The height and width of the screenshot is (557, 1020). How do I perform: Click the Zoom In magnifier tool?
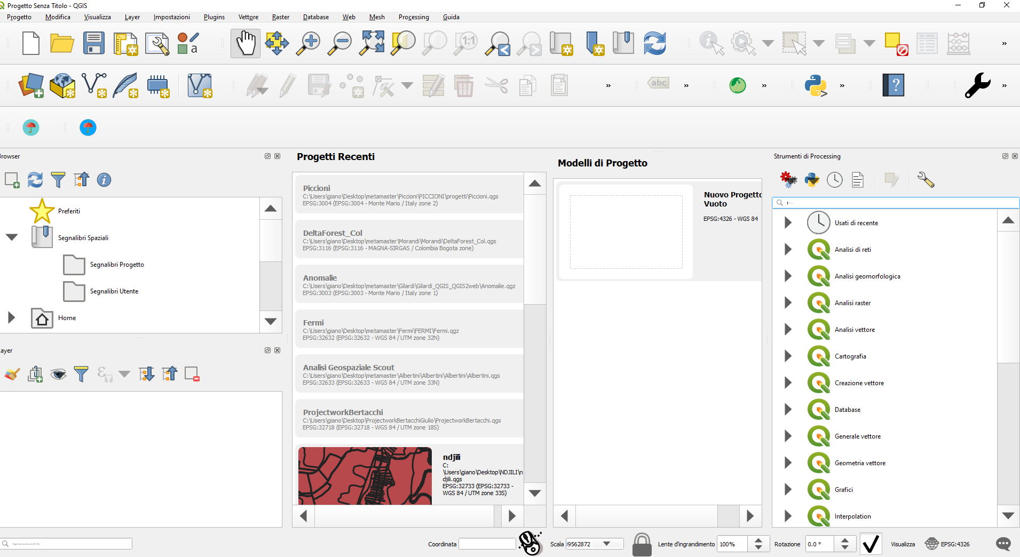tap(308, 43)
